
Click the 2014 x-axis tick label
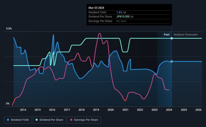pos(23,110)
